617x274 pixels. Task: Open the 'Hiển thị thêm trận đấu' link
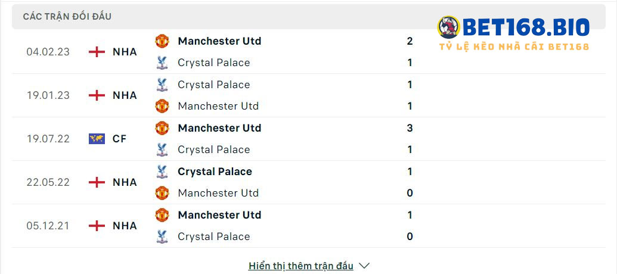point(301,266)
